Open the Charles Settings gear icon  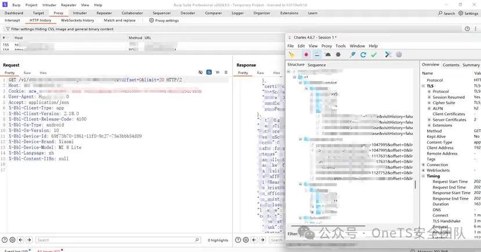point(399,55)
